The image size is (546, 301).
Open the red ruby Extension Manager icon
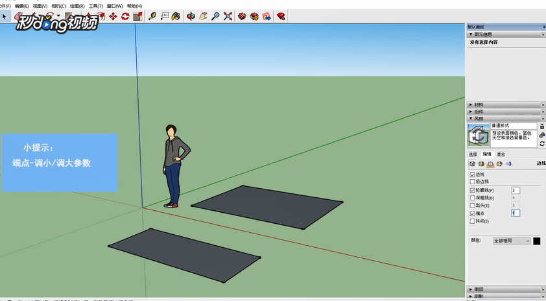[281, 16]
